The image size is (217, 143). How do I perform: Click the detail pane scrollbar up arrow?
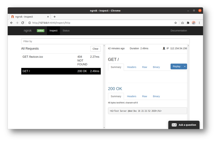[188, 45]
